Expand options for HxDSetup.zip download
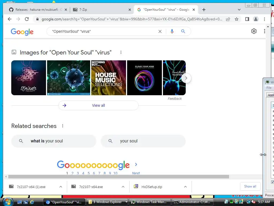 (x=185, y=187)
